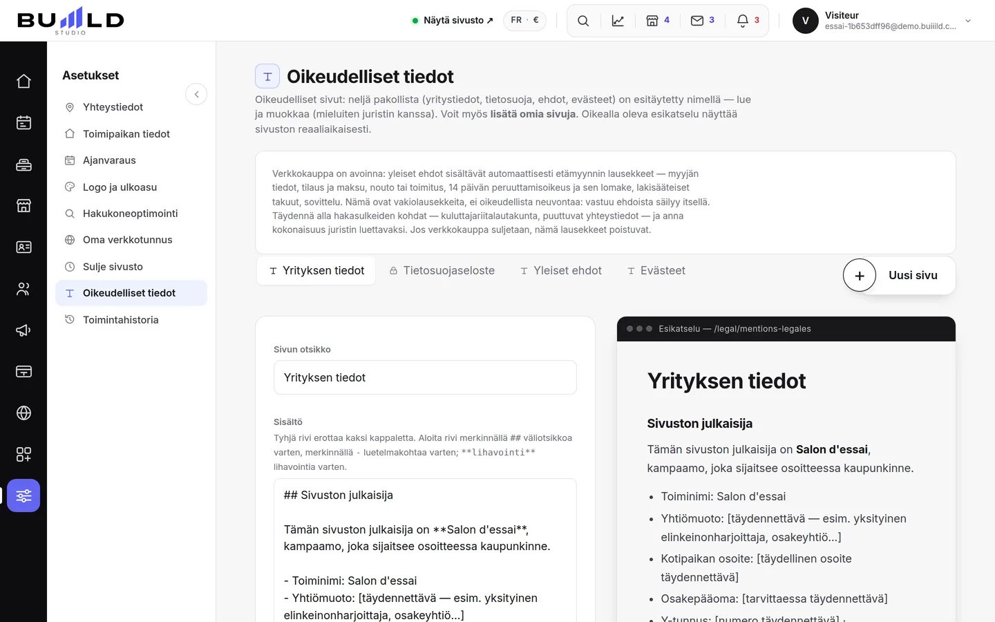
Task: Click the globe icon in left sidebar
Action: (x=23, y=413)
